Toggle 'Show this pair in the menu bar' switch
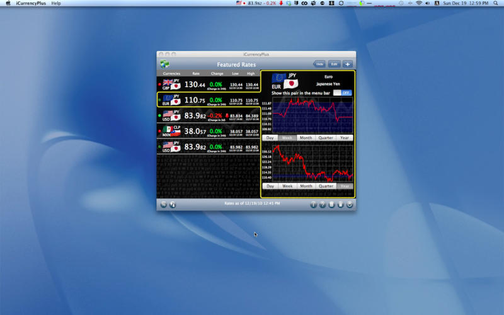The height and width of the screenshot is (315, 504). 343,93
